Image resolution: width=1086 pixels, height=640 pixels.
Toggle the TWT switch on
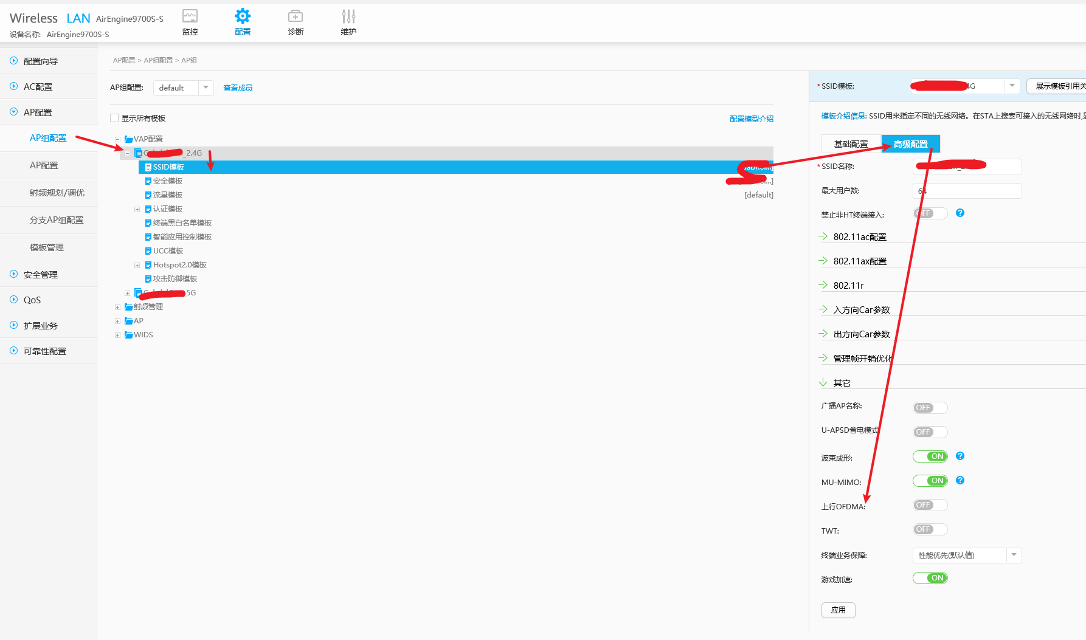[930, 529]
